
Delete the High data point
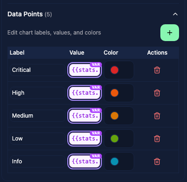click(x=157, y=93)
